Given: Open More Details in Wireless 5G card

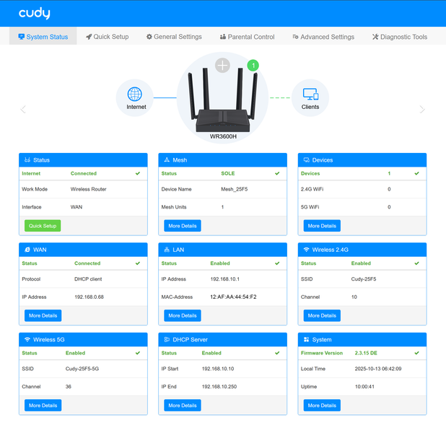Looking at the screenshot, I should pos(43,405).
